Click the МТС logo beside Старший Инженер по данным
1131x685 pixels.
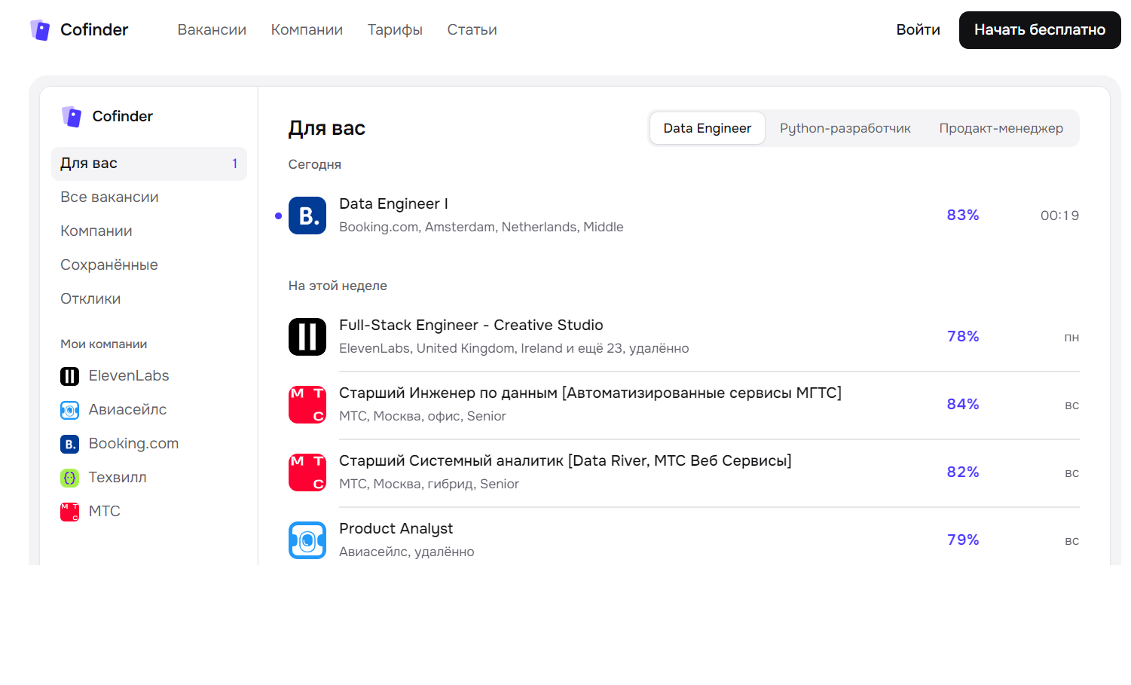point(307,405)
